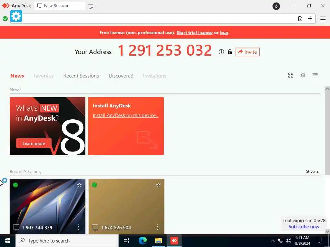Viewport: 330px width, 247px height.
Task: Click Install AnyDesk on this device link
Action: 126,115
